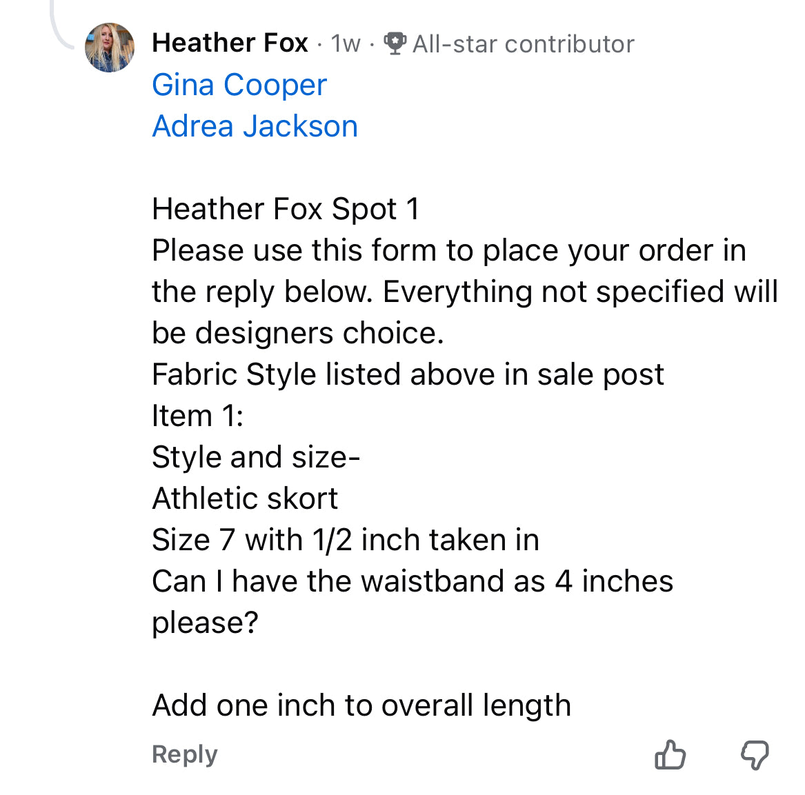Dislike the comment with thumbs down
Screen dimensions: 805x795
[755, 754]
